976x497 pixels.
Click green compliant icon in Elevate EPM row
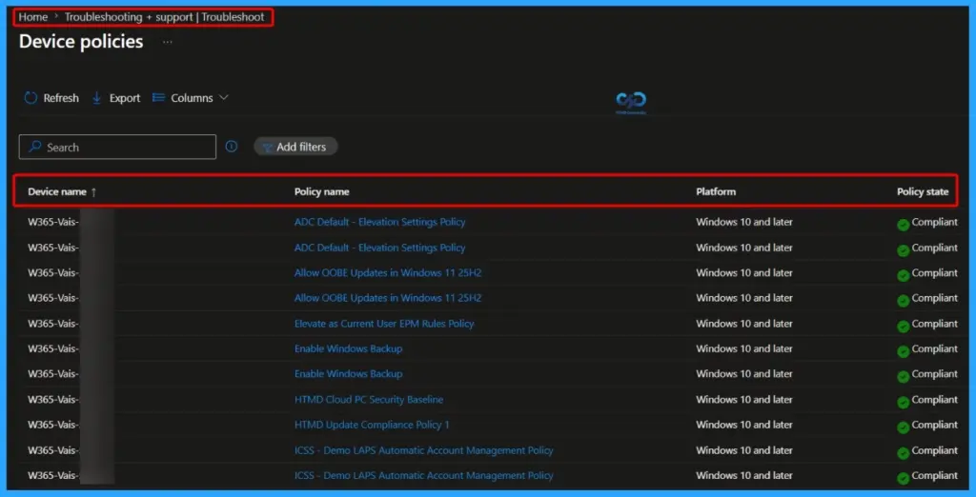[904, 326]
